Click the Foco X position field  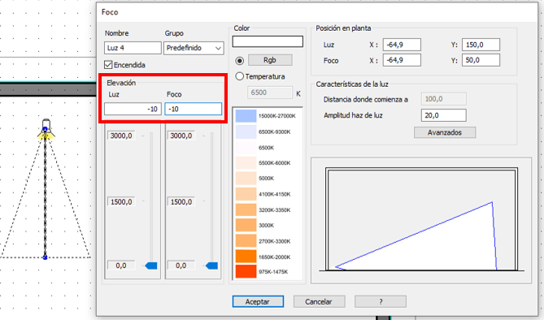(x=402, y=60)
